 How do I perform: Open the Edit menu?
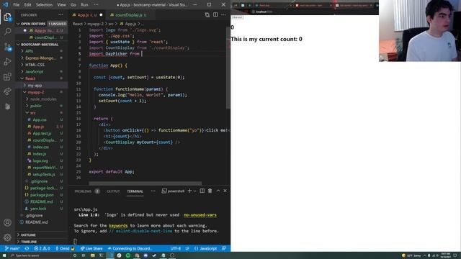[x=27, y=5]
